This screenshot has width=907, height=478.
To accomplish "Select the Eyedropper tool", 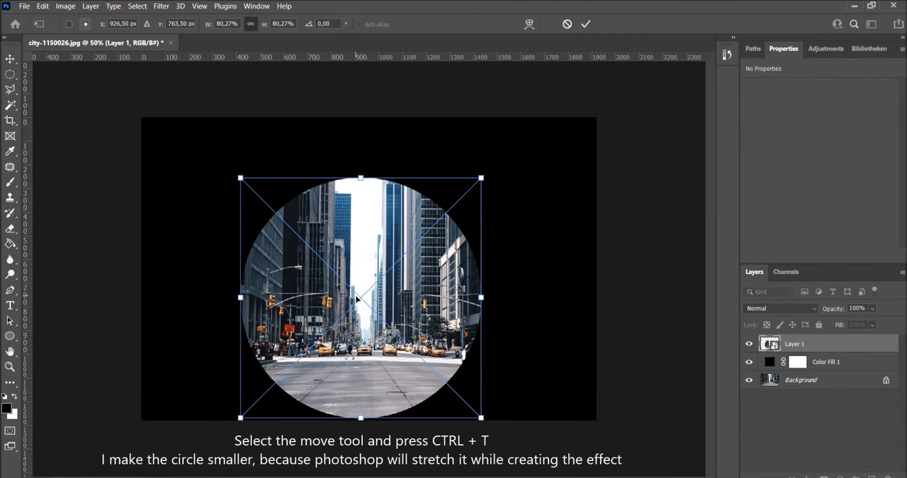I will (x=10, y=152).
